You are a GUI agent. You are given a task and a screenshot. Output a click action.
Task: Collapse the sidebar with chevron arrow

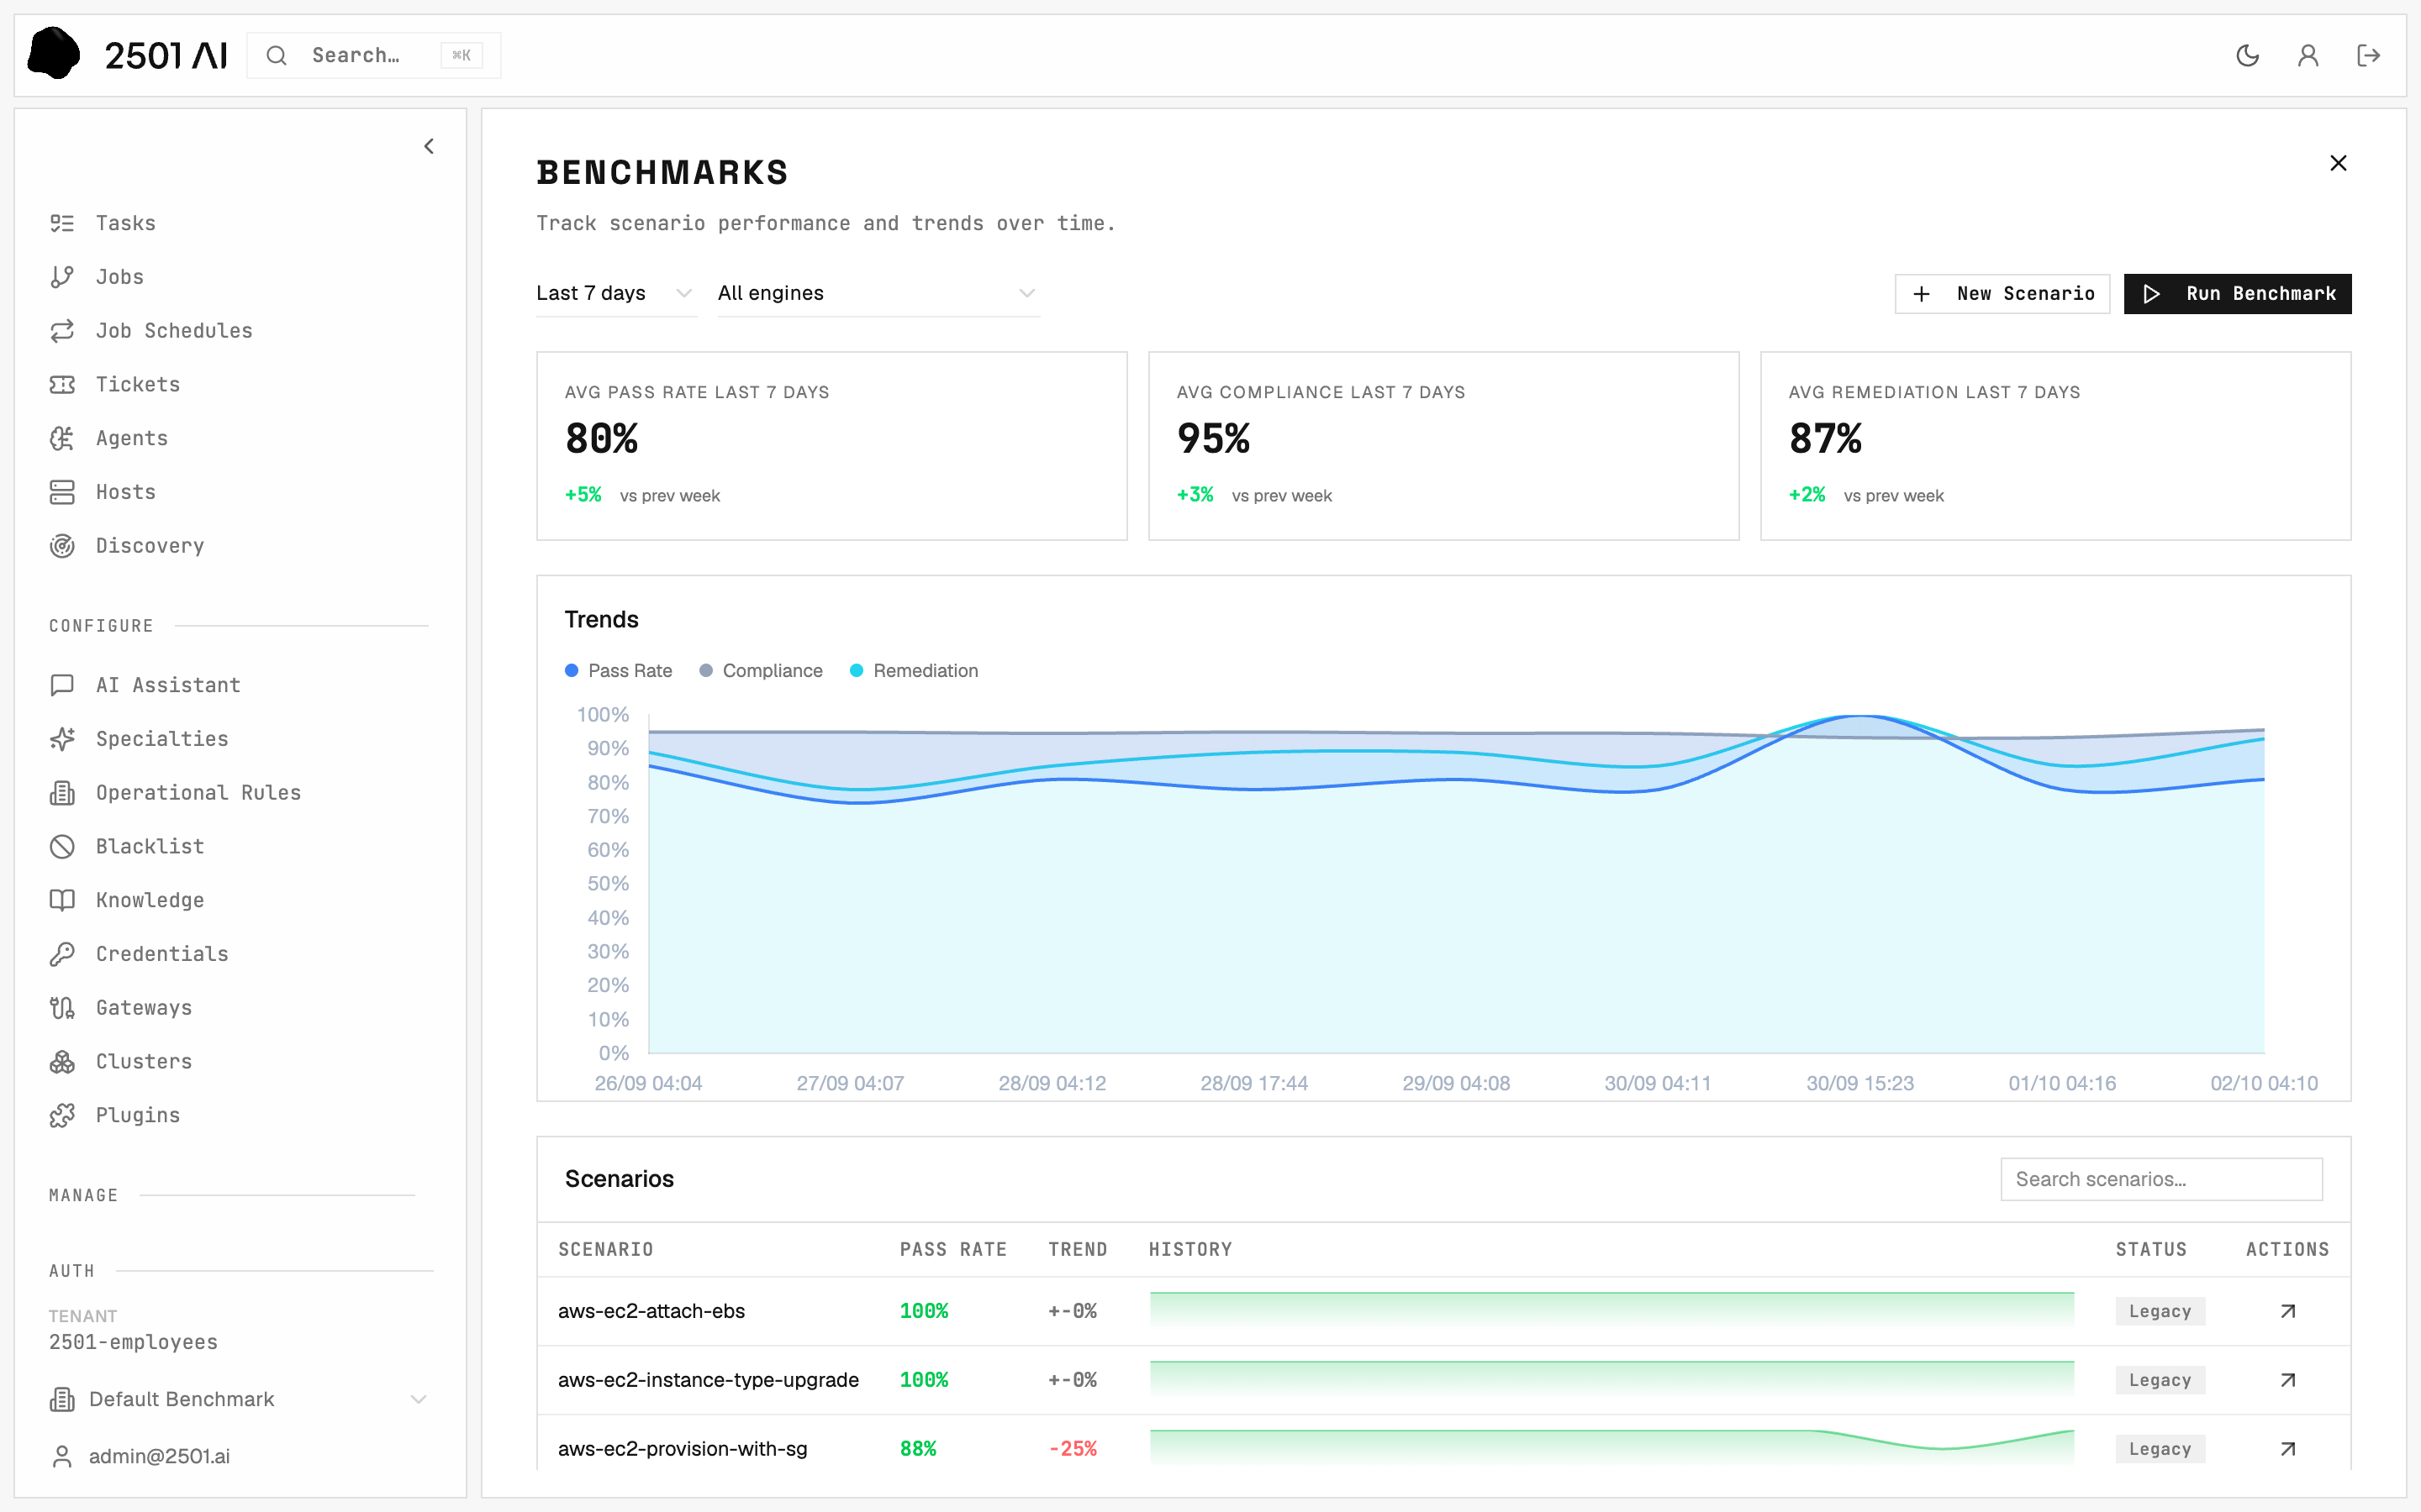click(x=430, y=146)
